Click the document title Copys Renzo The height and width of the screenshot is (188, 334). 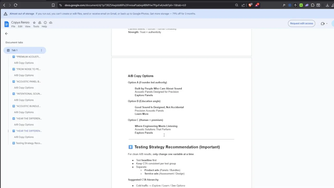(x=20, y=22)
